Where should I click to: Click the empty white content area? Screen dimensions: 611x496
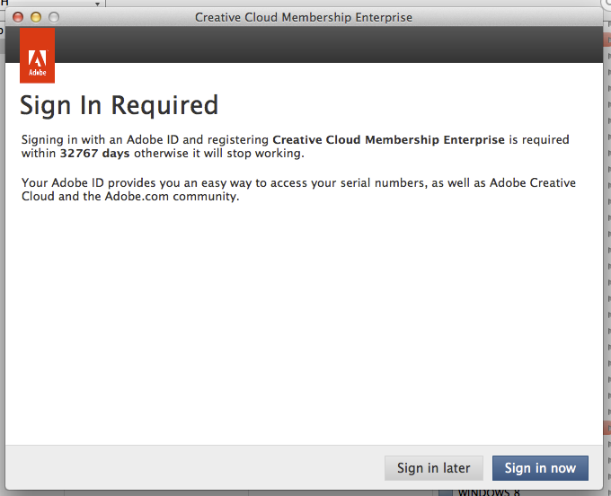pyautogui.click(x=304, y=323)
